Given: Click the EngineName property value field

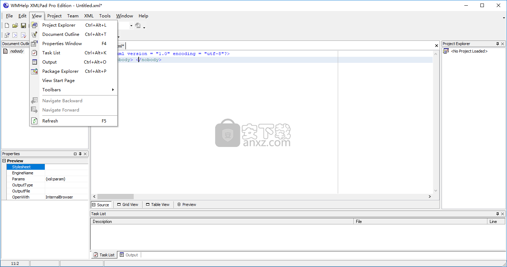Looking at the screenshot, I should (x=66, y=173).
